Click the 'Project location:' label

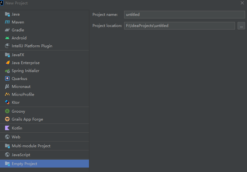point(107,26)
